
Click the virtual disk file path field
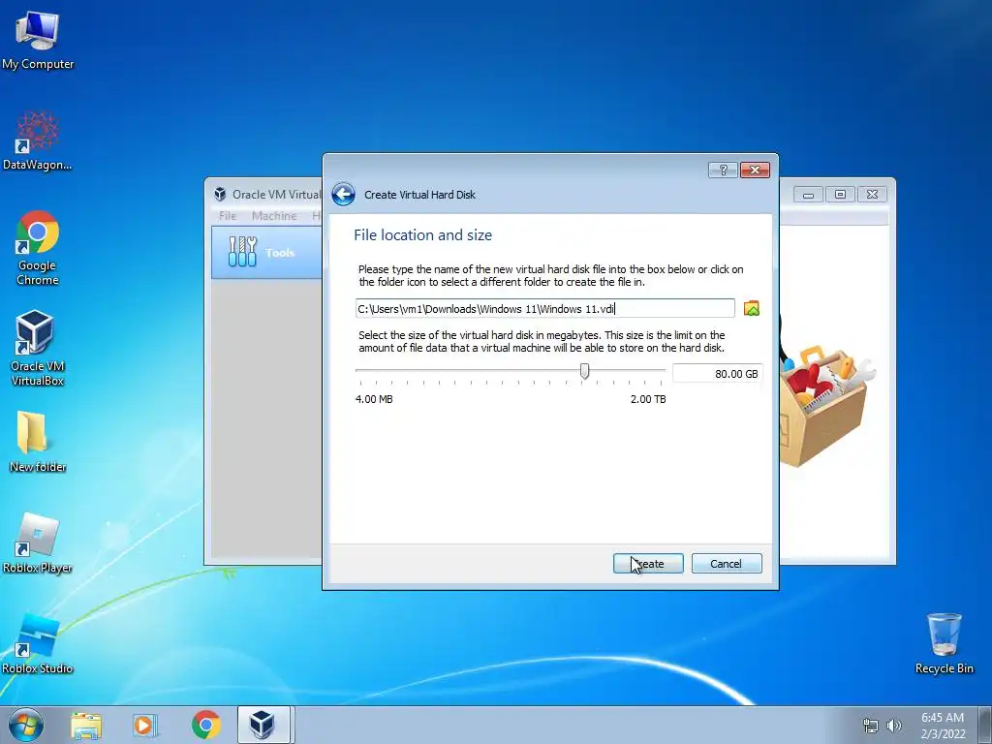click(x=544, y=309)
